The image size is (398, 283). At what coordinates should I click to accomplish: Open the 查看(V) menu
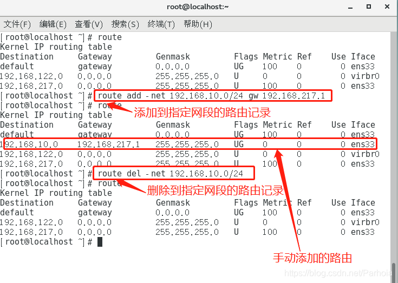[x=89, y=24]
